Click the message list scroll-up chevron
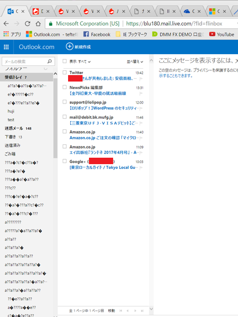Viewport: 238px width, 317px height. click(151, 60)
